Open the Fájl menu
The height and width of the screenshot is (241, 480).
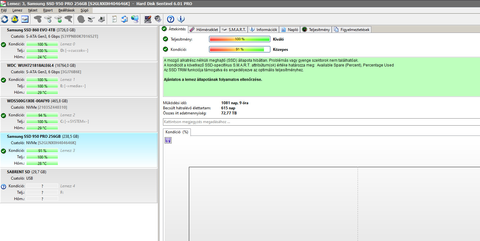(4, 10)
